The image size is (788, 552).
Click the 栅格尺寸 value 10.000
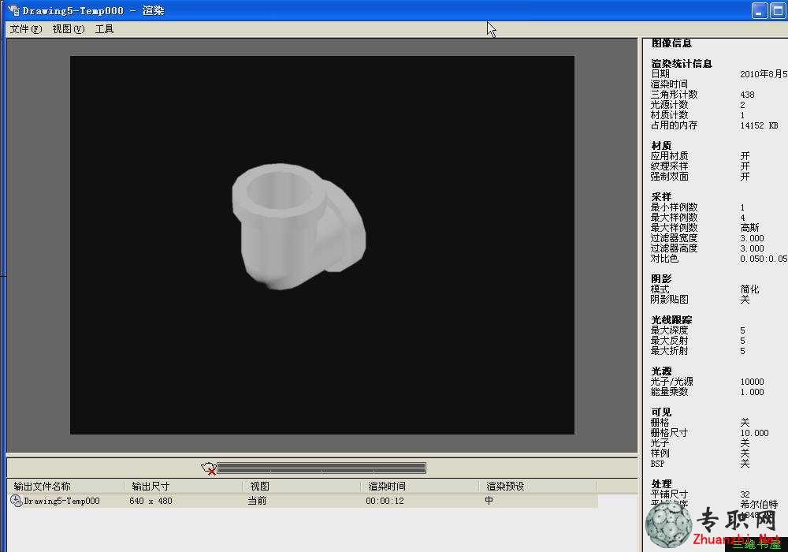pos(754,433)
